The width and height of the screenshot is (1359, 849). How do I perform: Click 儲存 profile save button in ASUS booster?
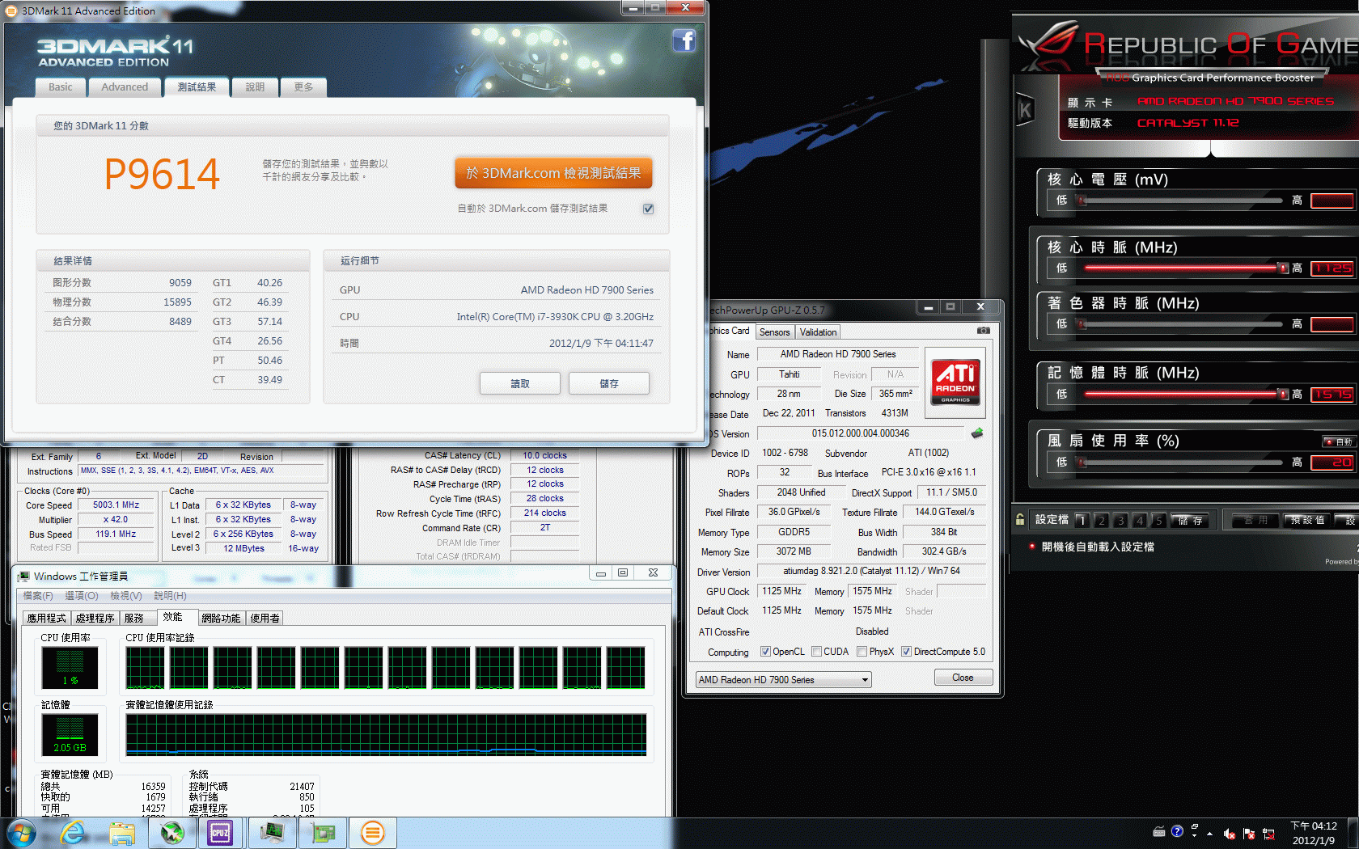coord(1190,521)
